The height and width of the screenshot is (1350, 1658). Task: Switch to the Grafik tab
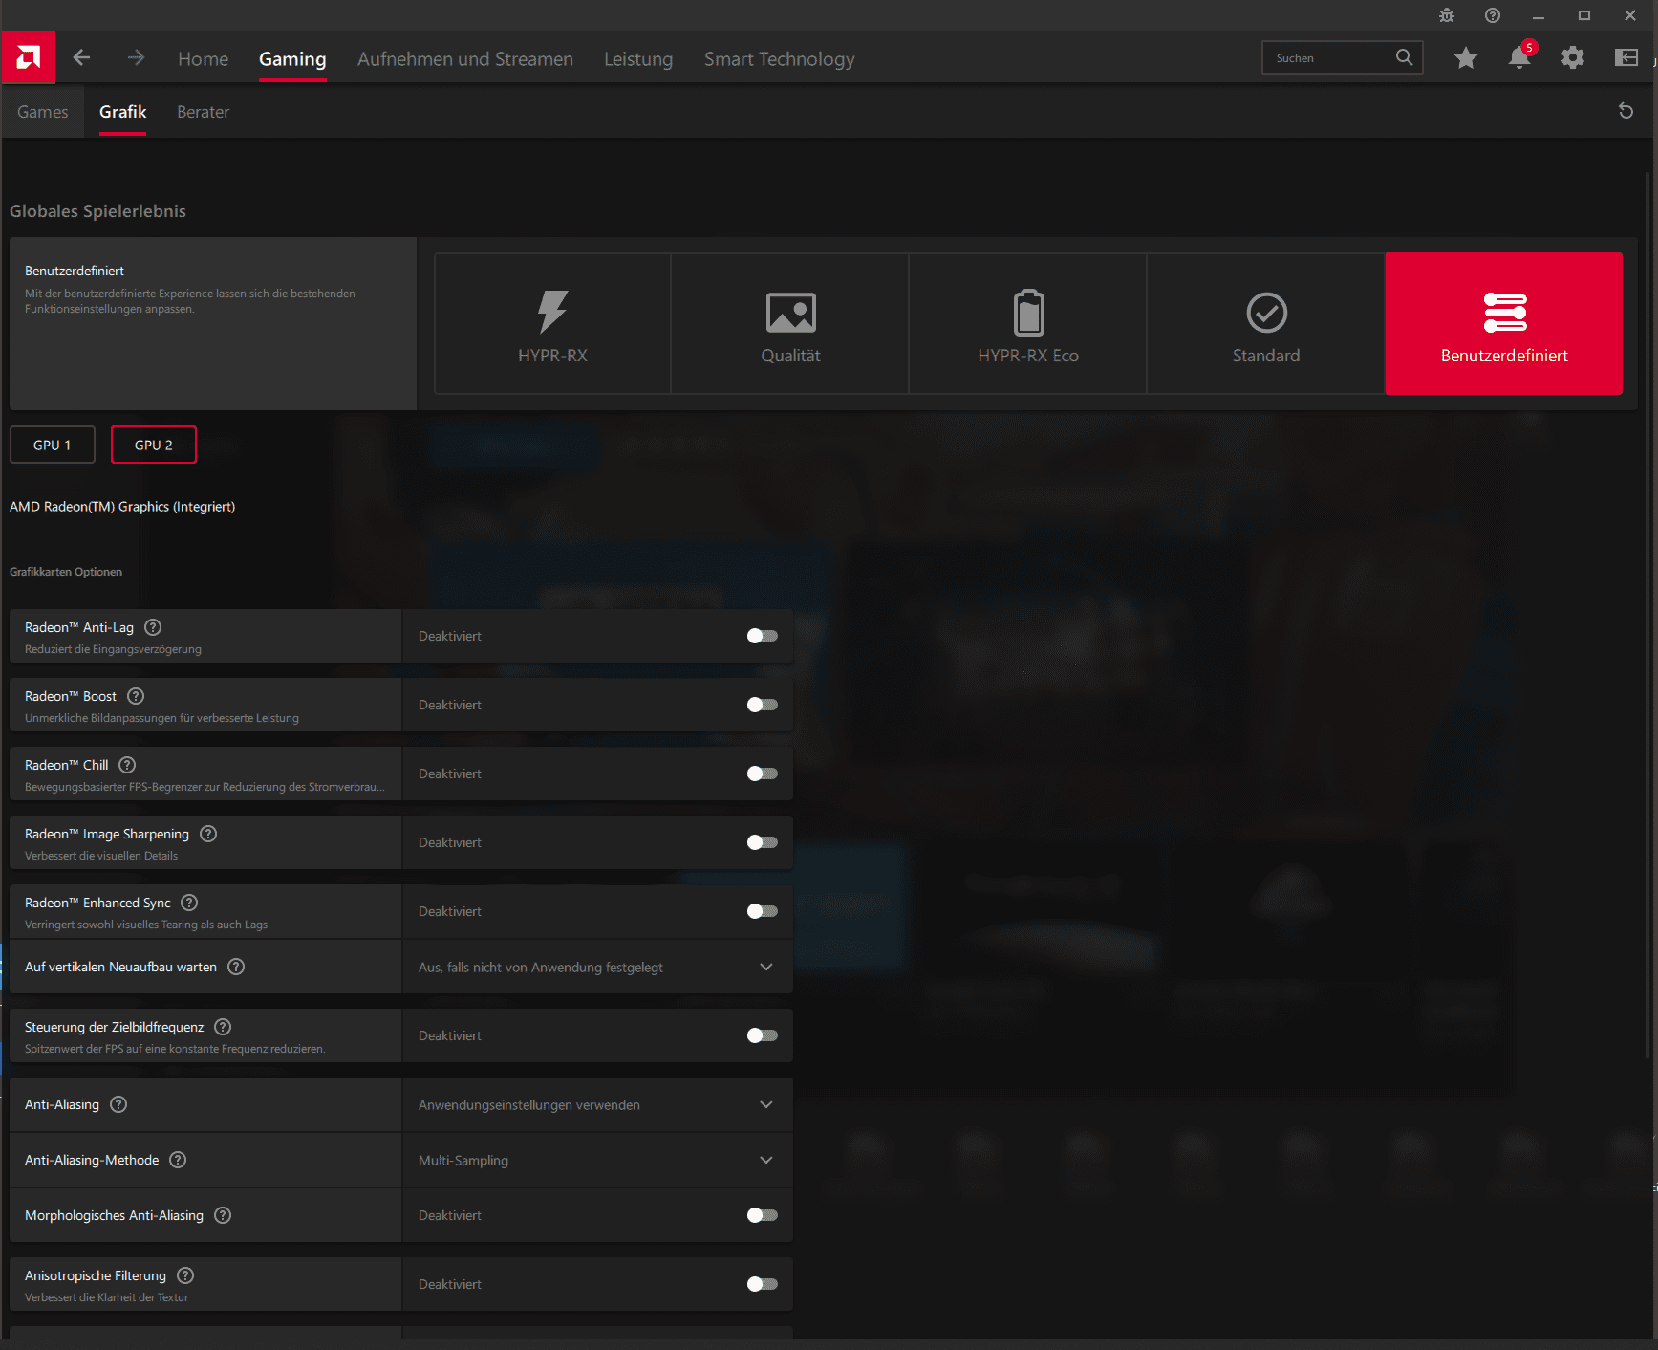click(x=123, y=112)
